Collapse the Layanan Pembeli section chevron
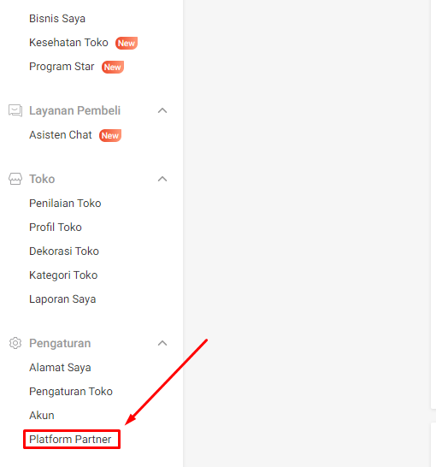The image size is (436, 467). point(162,110)
